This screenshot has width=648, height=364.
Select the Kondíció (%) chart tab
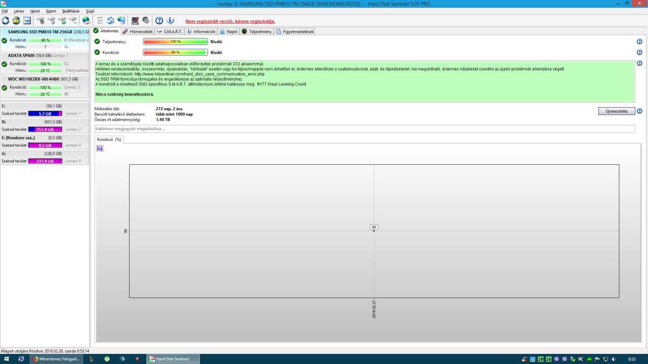109,140
